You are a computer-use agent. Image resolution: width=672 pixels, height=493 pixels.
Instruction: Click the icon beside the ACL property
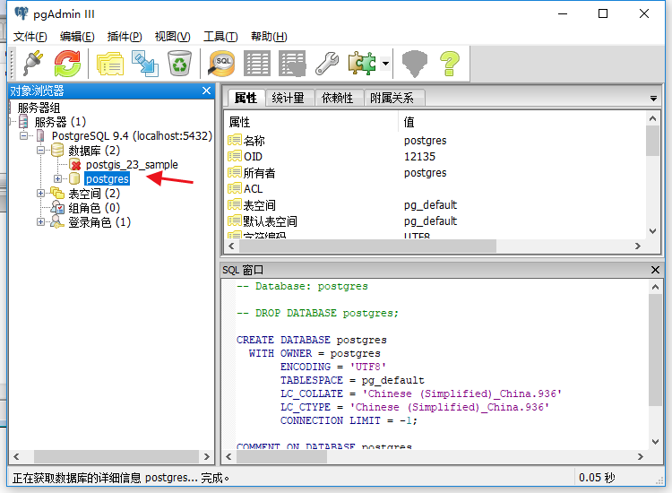235,188
